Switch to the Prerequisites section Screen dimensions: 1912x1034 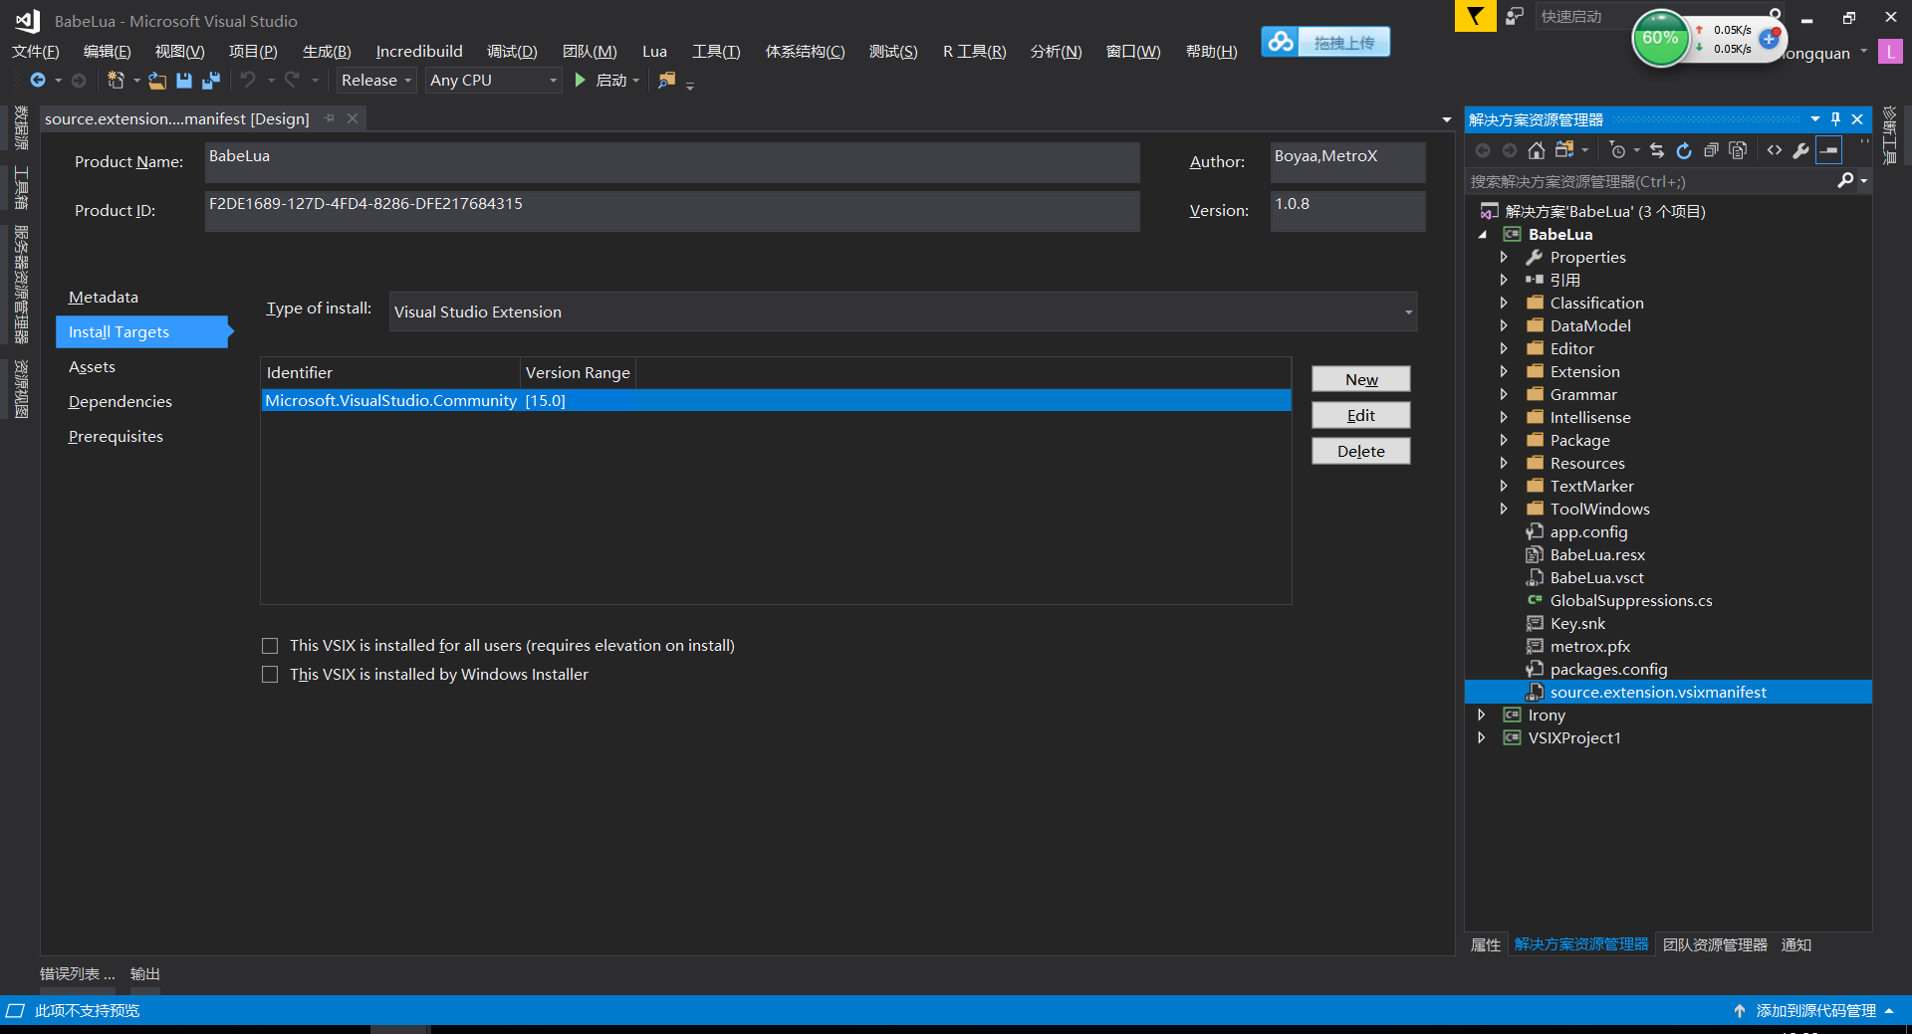point(116,437)
